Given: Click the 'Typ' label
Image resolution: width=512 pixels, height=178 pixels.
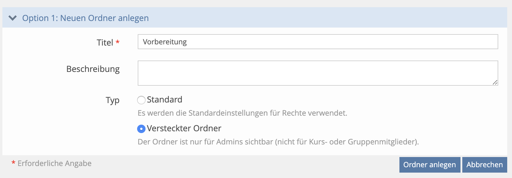Looking at the screenshot, I should 113,100.
